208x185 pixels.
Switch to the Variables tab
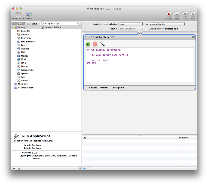pos(32,24)
